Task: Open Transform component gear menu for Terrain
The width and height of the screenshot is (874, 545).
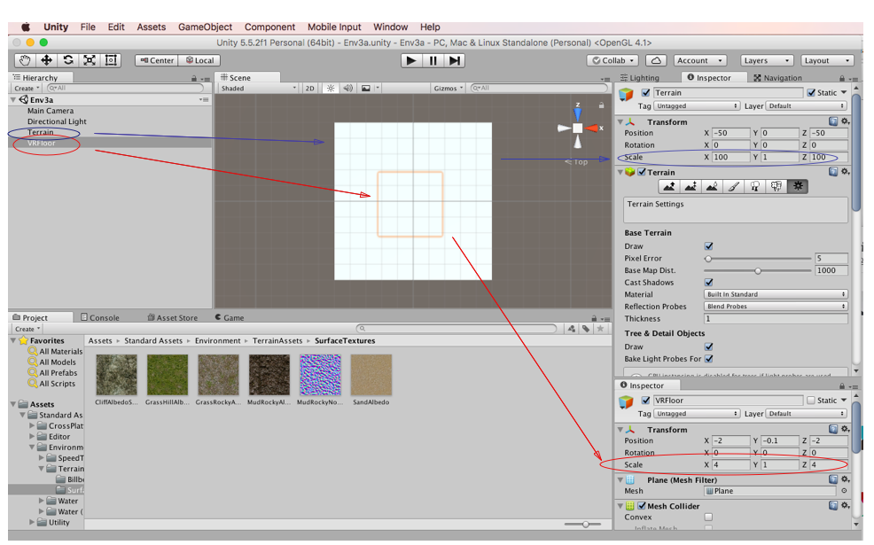Action: click(x=846, y=121)
